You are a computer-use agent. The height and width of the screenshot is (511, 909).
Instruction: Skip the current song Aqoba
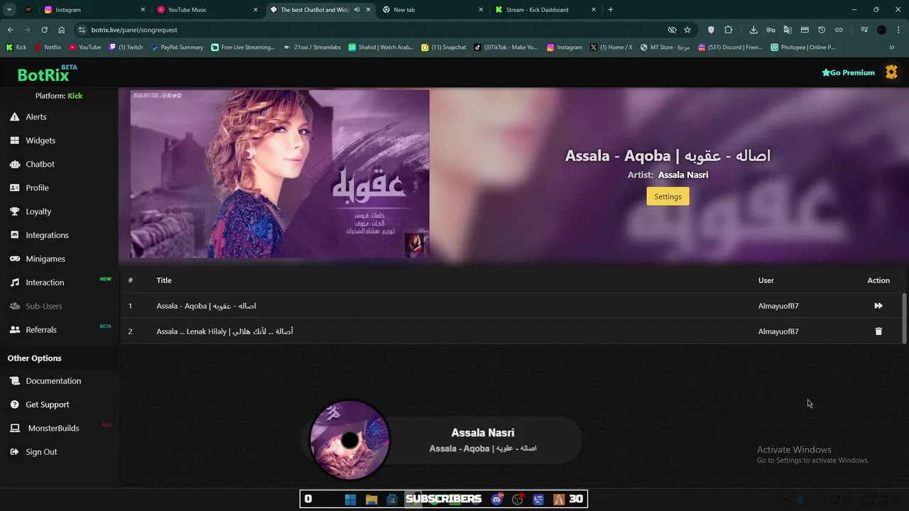tap(878, 306)
